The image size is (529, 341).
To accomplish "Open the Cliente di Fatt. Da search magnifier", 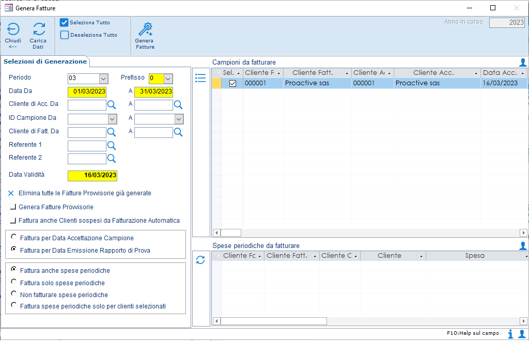I will 112,132.
